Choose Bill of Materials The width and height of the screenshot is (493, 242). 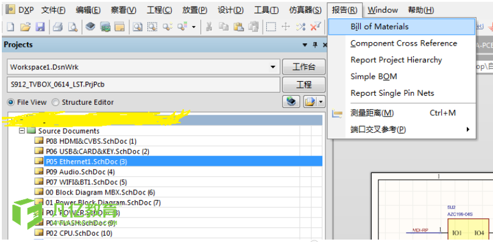coord(402,27)
